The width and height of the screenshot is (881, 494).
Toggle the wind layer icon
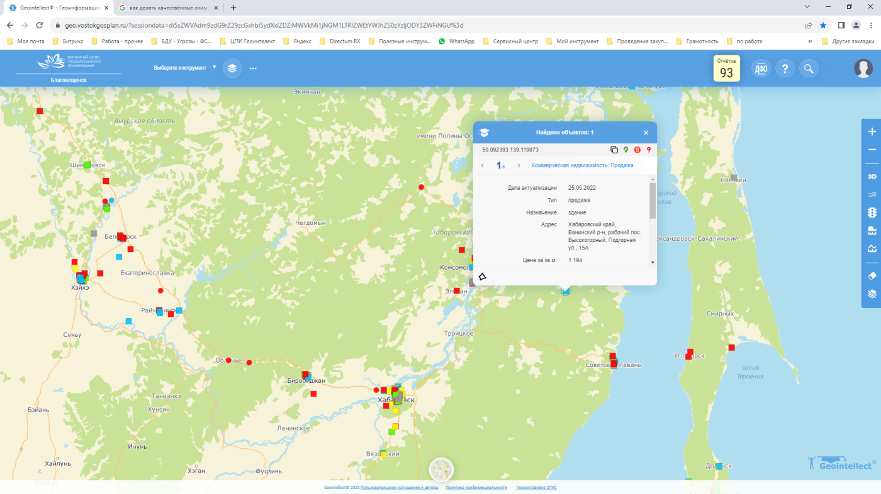(x=872, y=194)
